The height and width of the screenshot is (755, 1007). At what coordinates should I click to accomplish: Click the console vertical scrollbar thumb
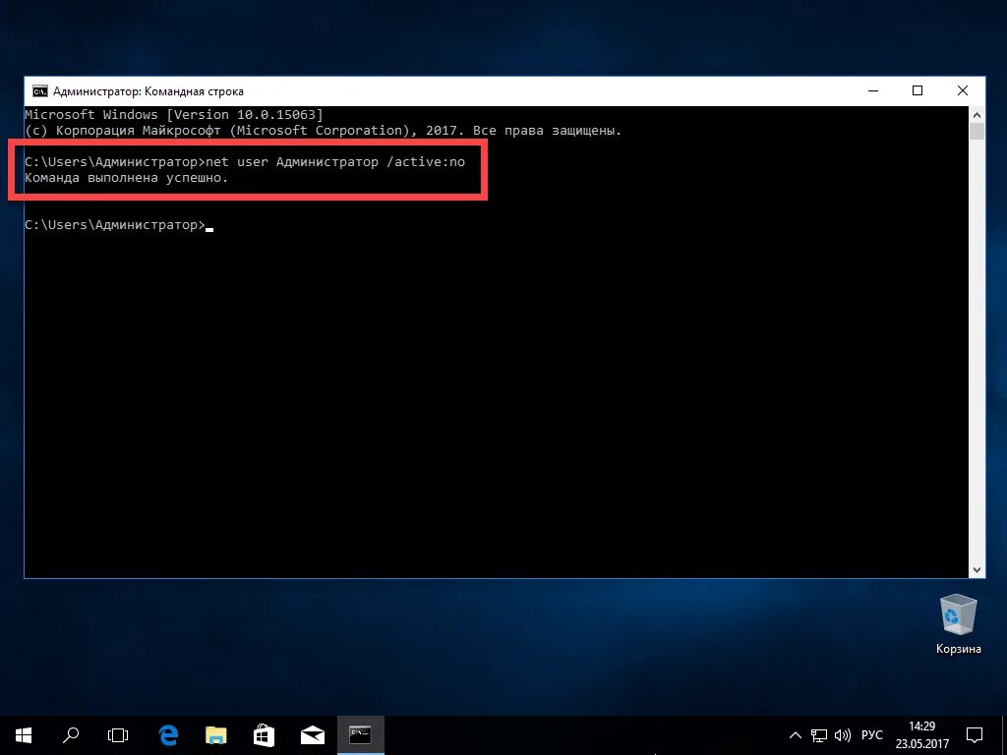977,132
